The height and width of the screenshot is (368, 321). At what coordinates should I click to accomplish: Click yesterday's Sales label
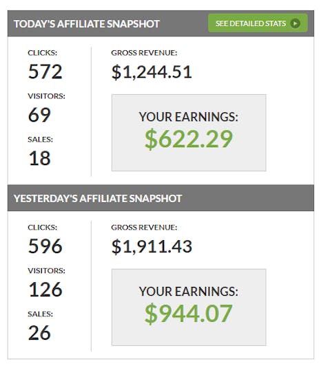click(x=41, y=314)
